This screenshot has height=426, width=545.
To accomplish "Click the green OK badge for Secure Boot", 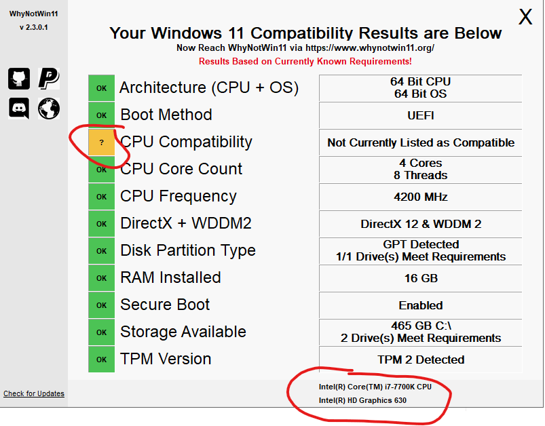I will click(102, 305).
